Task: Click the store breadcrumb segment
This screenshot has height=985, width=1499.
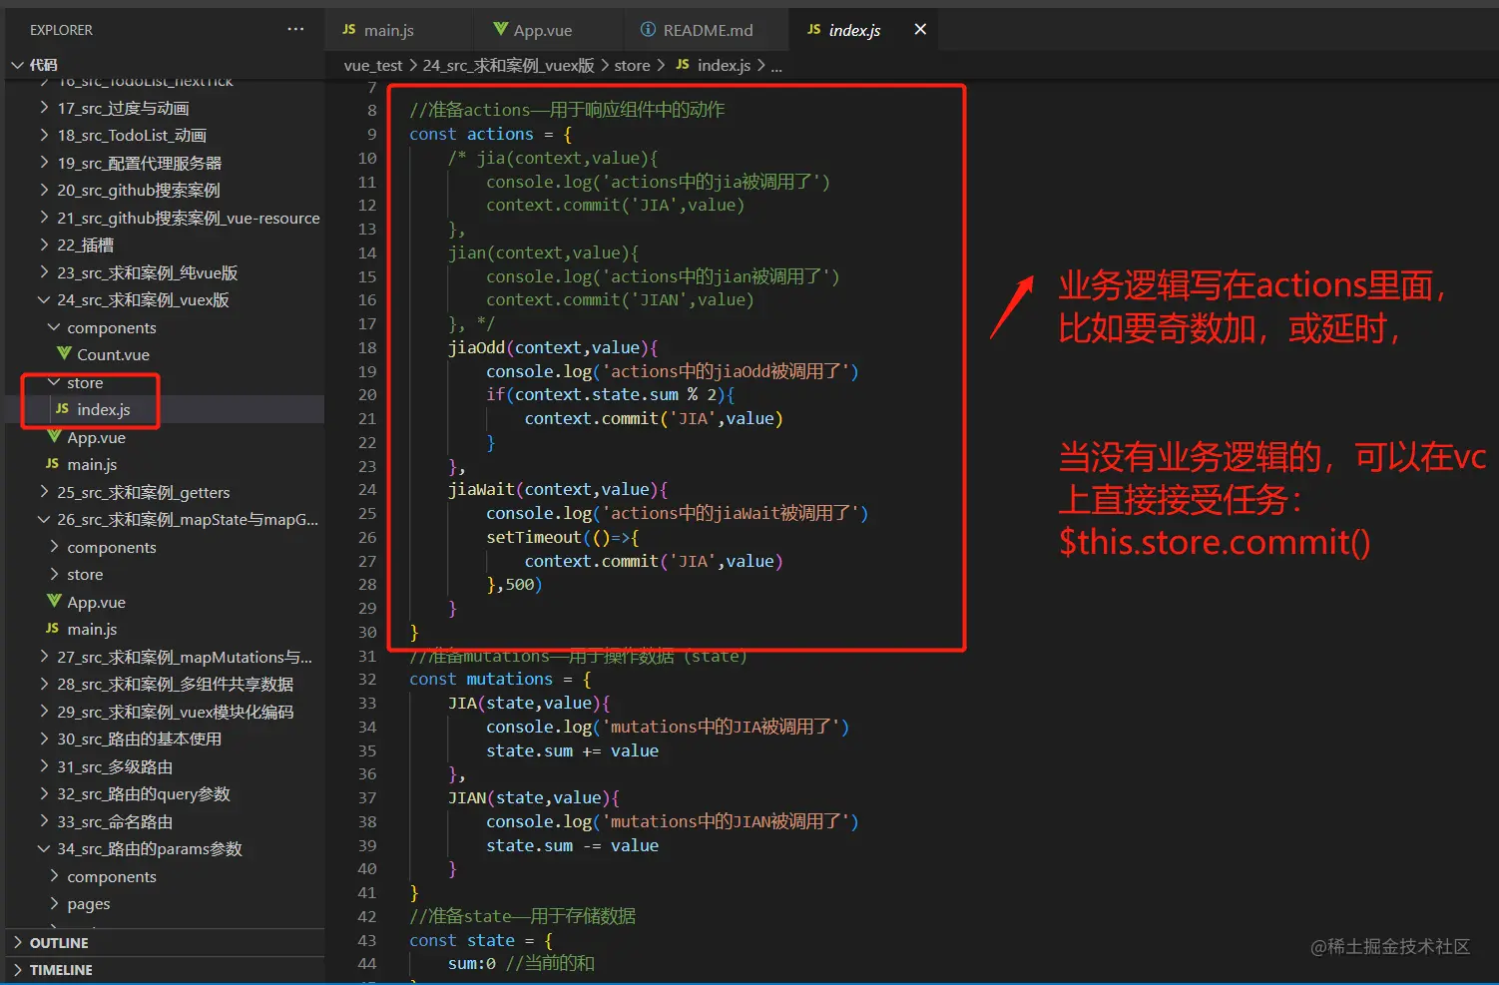Action: pyautogui.click(x=632, y=66)
